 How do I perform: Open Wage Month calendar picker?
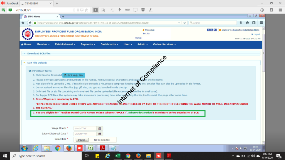[x=100, y=128]
